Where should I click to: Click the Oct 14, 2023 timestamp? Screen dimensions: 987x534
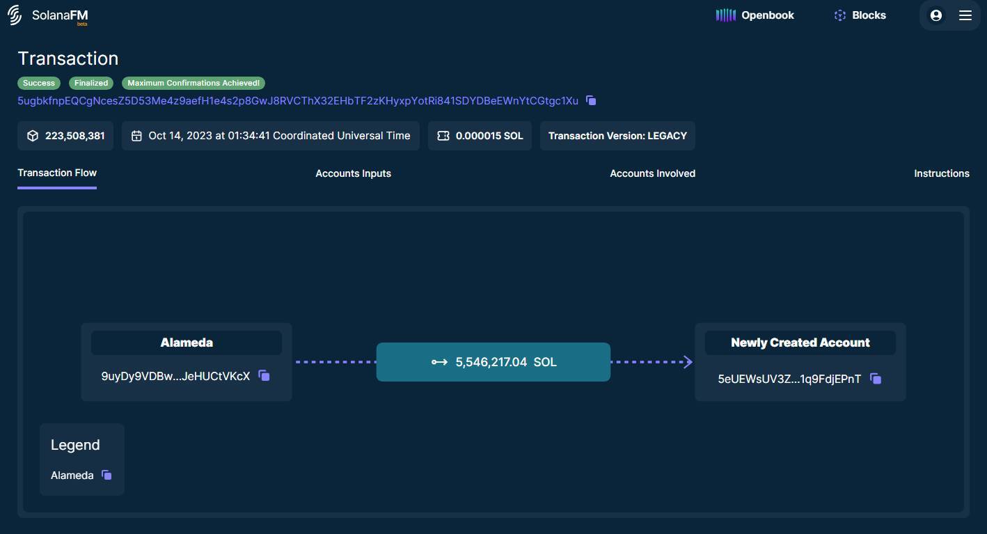[x=279, y=136]
